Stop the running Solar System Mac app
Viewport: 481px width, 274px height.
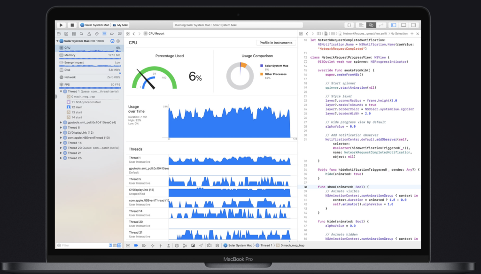click(x=72, y=25)
